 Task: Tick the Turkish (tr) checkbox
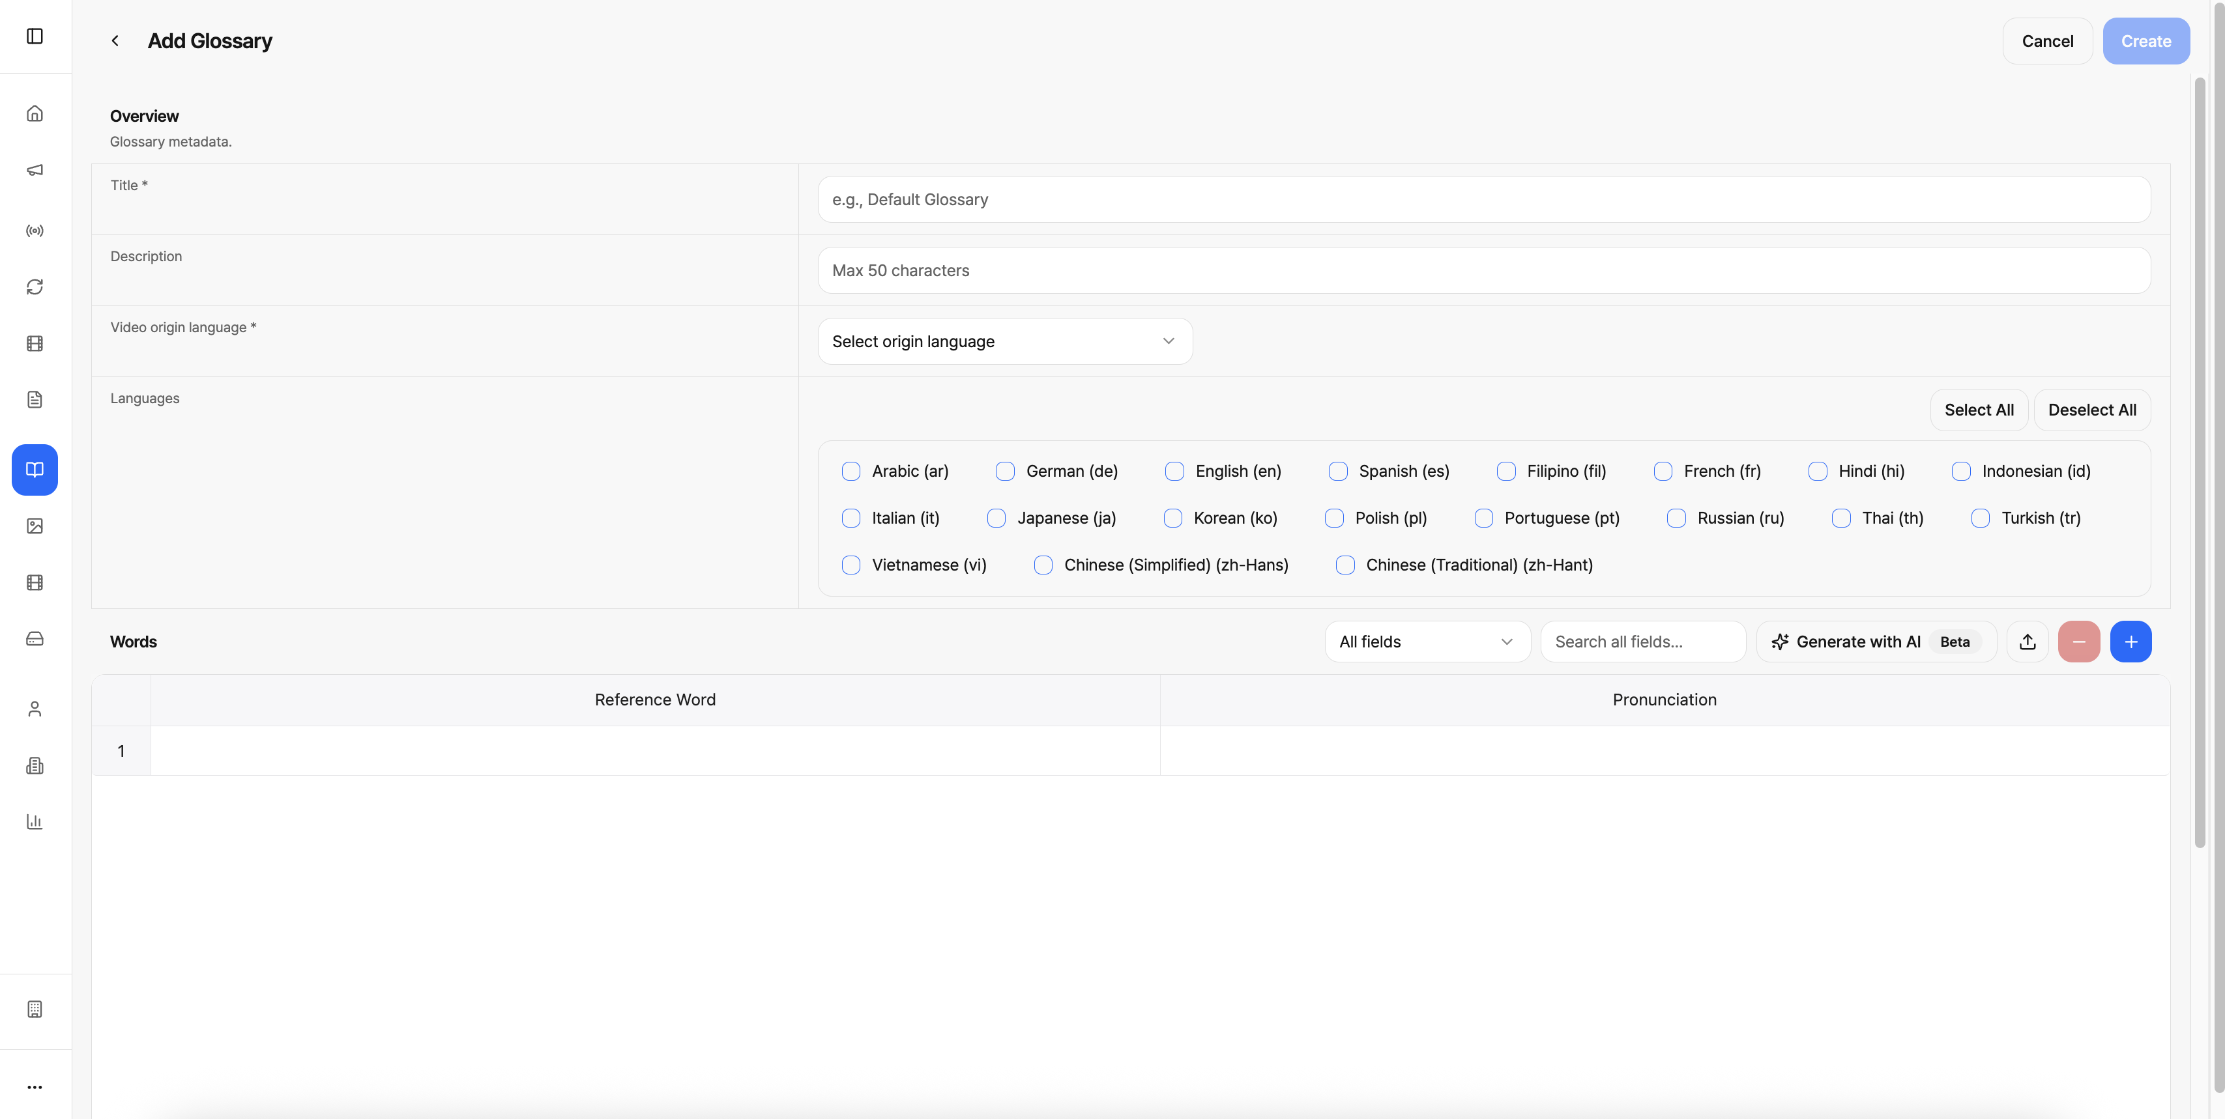tap(1981, 518)
